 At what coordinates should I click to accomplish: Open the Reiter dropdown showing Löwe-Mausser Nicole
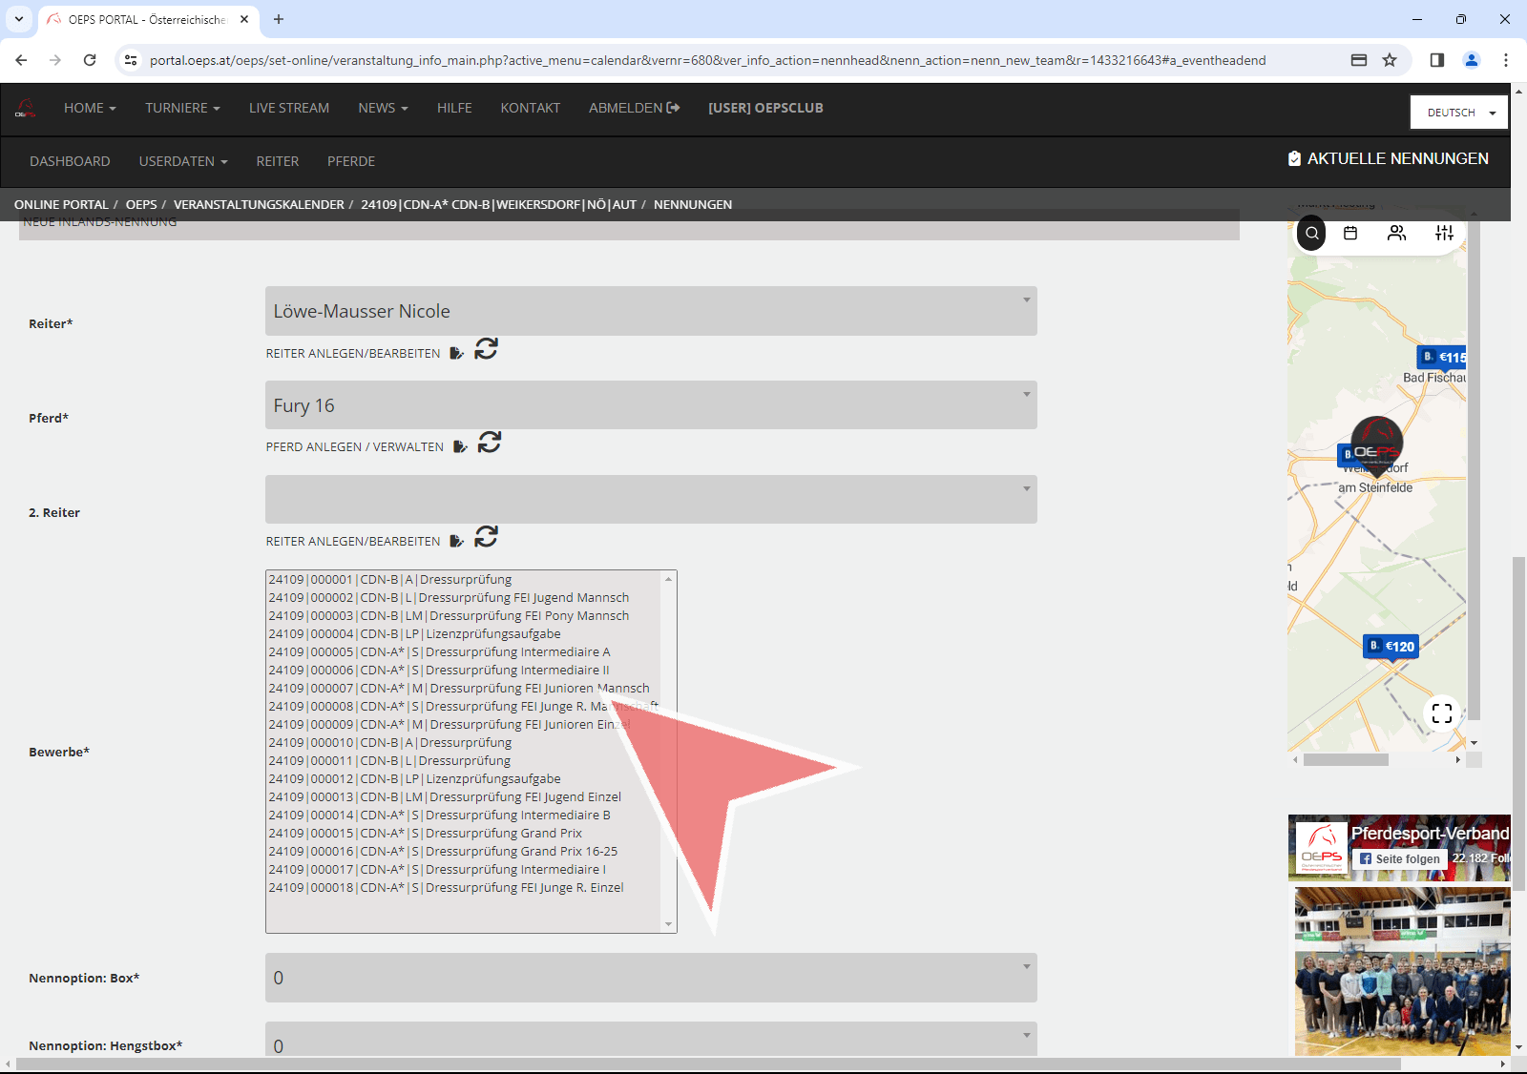(x=650, y=311)
